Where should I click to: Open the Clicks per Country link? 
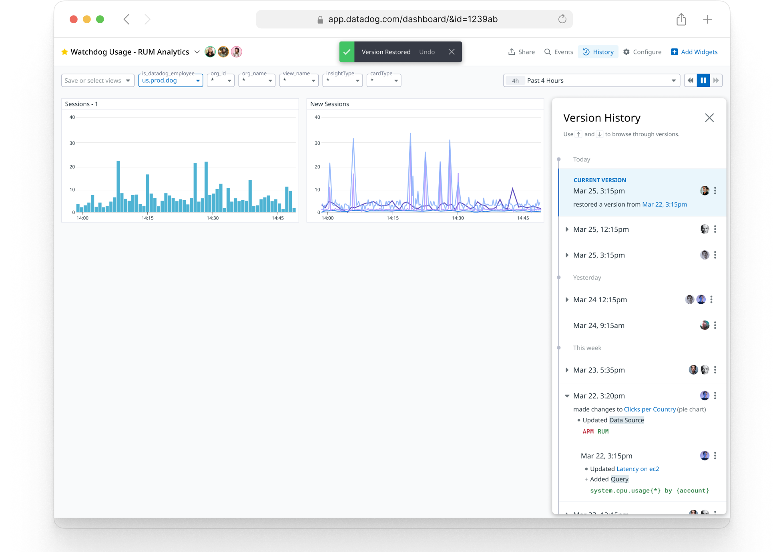point(649,409)
